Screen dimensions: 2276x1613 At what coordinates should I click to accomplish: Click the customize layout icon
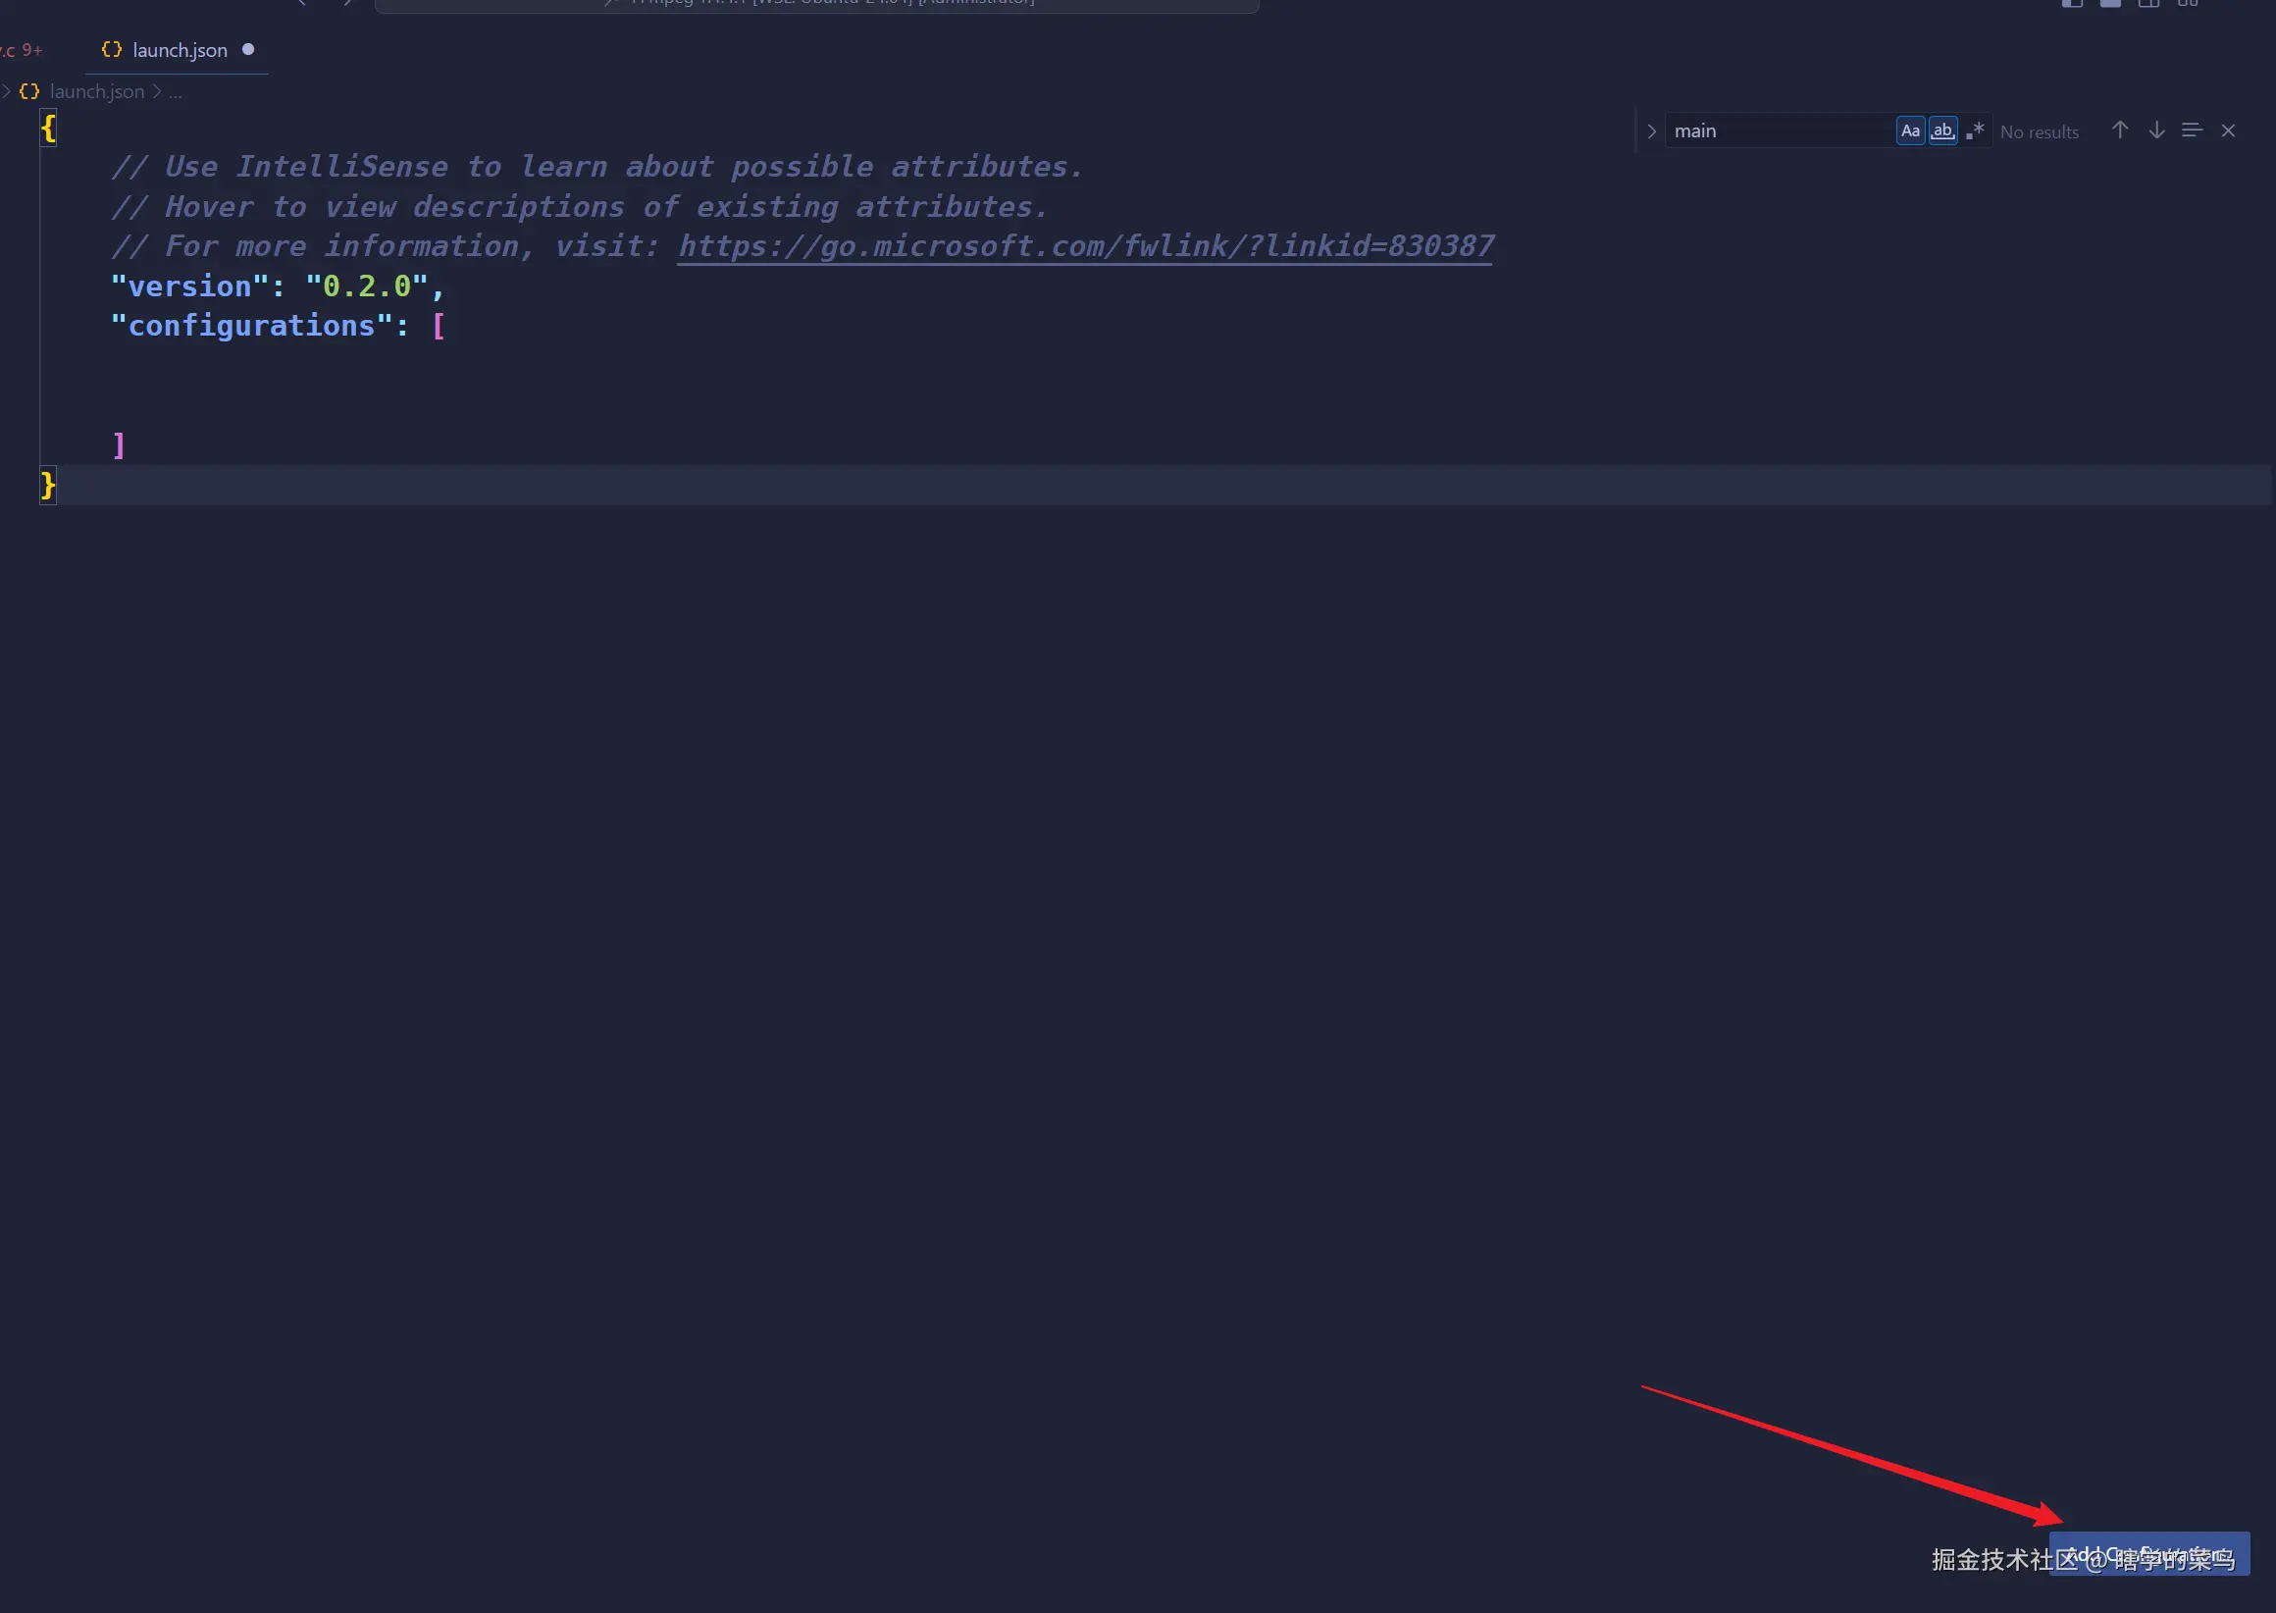pos(2188,4)
